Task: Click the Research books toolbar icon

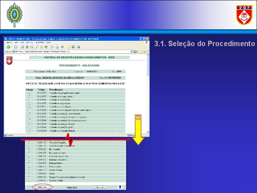Action: pos(73,47)
